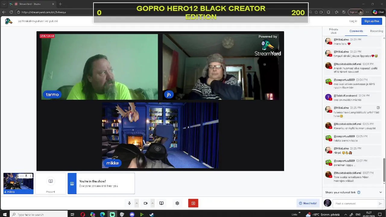Leave the studio with red exit button
Screen dimensions: 386x217
pos(193,203)
